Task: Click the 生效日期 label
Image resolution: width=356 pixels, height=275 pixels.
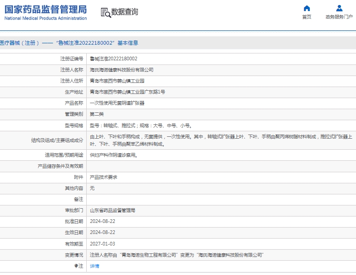Action: pyautogui.click(x=74, y=232)
